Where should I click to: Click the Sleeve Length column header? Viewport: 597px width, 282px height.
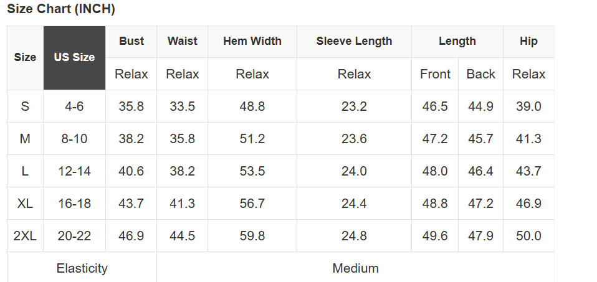(354, 41)
